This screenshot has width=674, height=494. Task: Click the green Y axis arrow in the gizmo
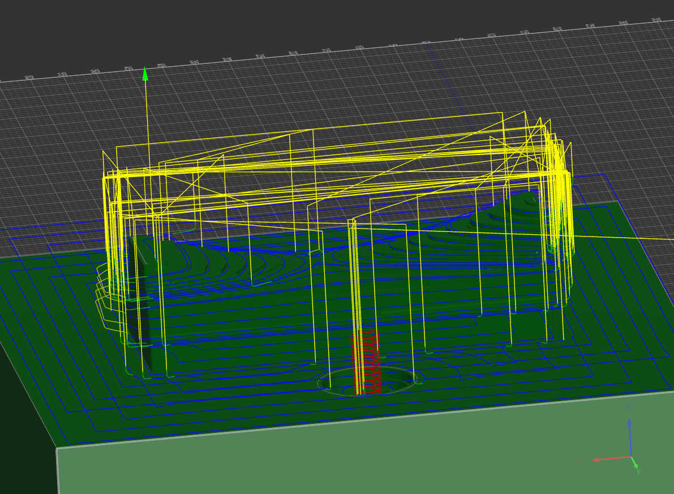(x=634, y=464)
